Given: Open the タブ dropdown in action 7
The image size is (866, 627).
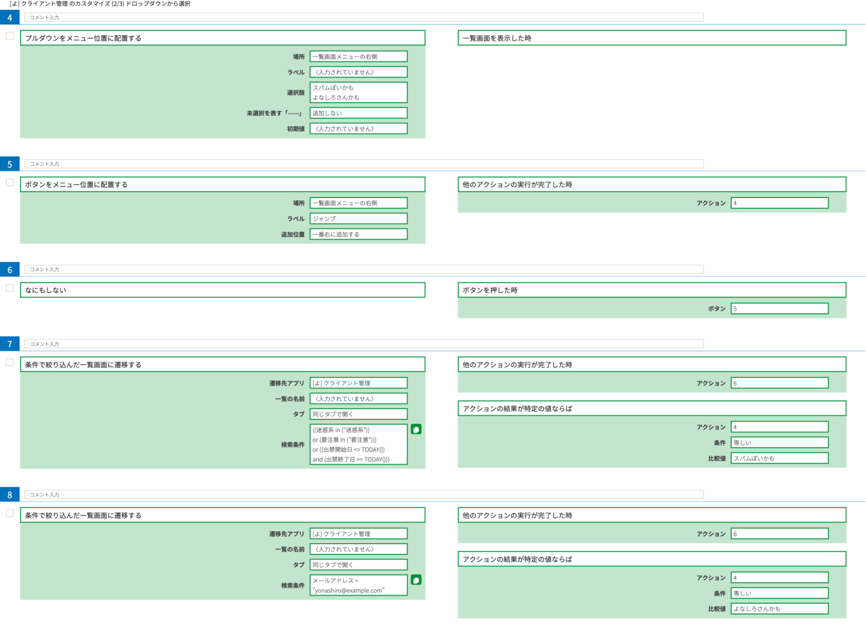Looking at the screenshot, I should [x=358, y=414].
